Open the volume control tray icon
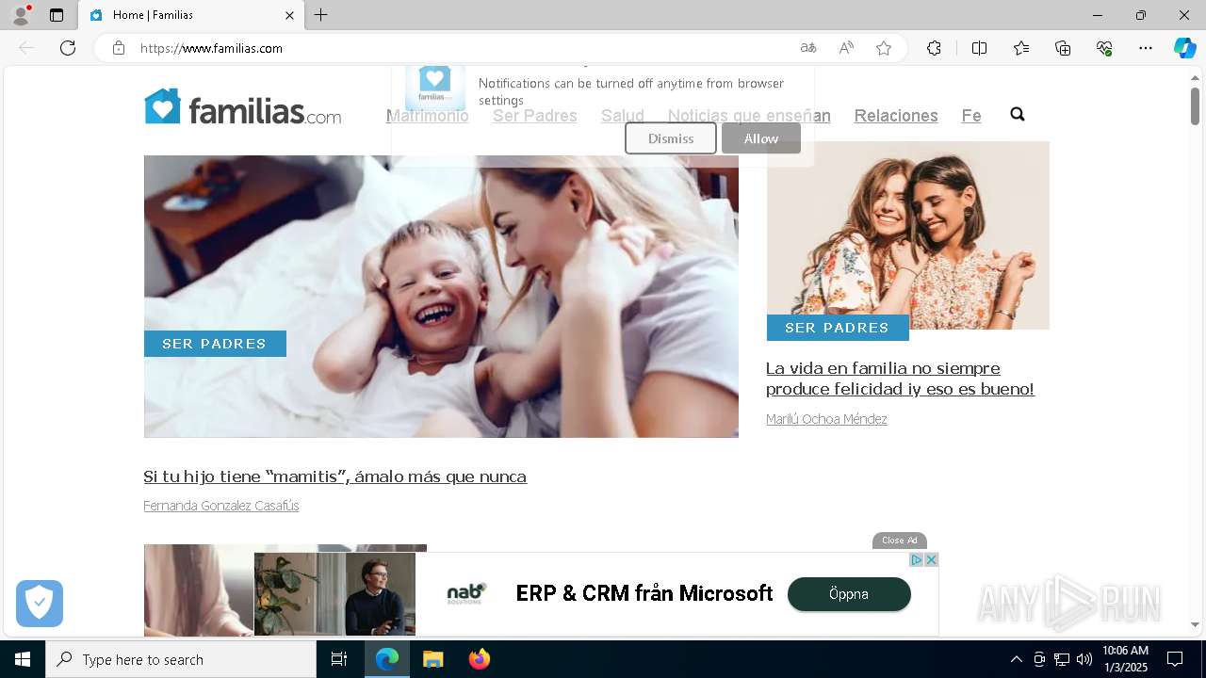This screenshot has height=678, width=1206. 1084,659
